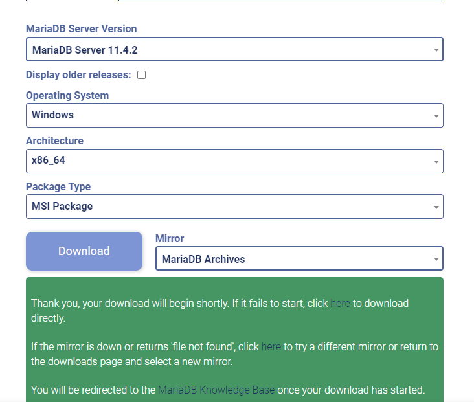Click 'here' link to download directly

click(x=340, y=303)
